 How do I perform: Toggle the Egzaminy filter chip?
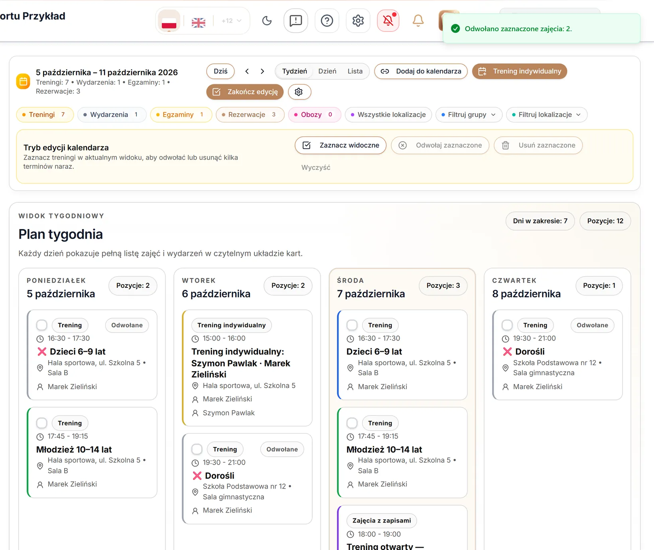tap(181, 115)
